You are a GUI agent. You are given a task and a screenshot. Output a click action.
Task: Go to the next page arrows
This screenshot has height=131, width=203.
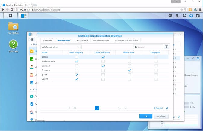click(120, 108)
